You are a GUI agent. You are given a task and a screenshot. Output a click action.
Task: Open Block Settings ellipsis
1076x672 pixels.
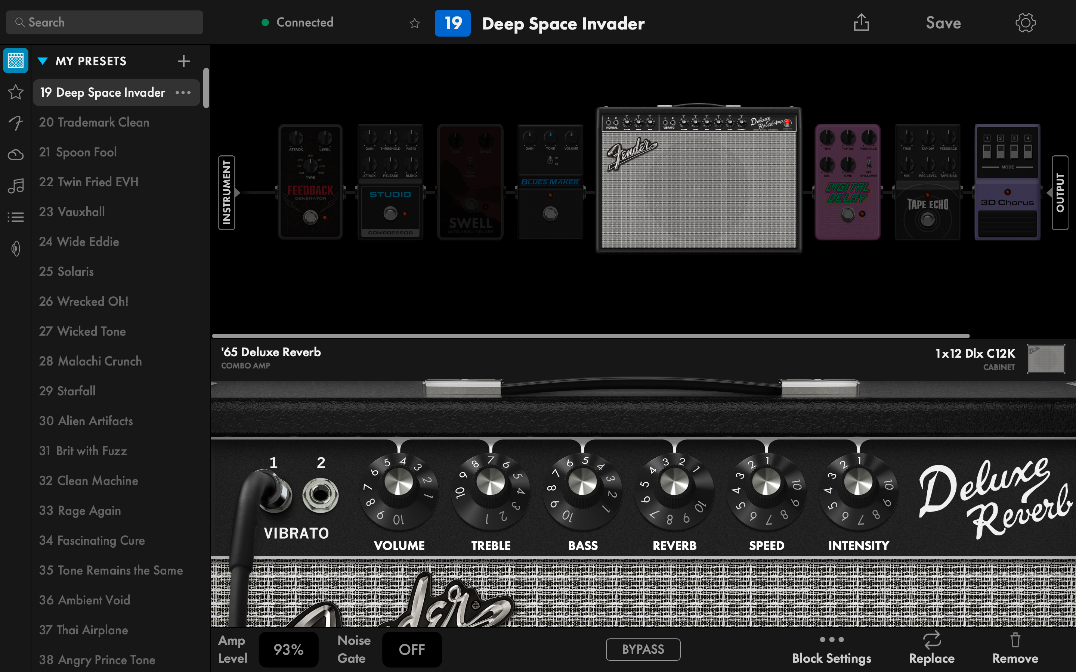coord(831,640)
